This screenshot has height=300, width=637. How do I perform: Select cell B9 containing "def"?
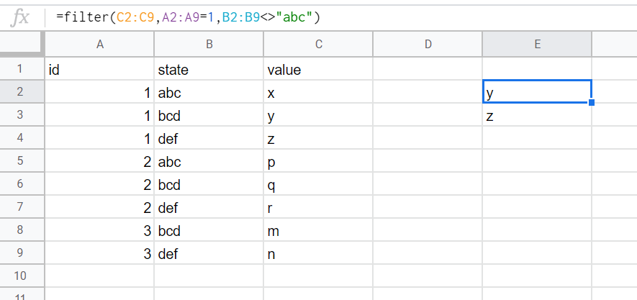point(209,254)
